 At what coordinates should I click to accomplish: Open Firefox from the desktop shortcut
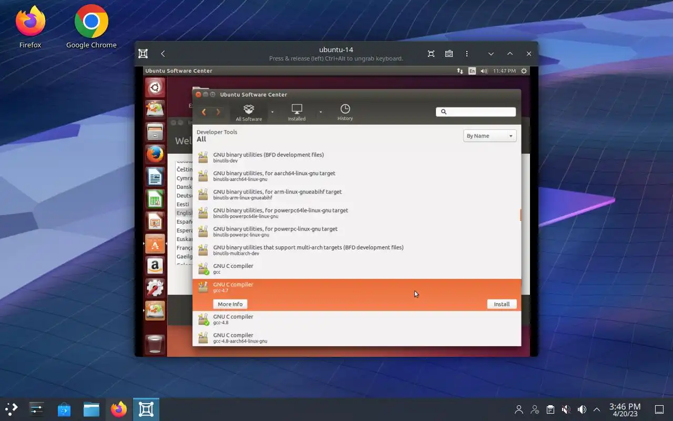30,27
